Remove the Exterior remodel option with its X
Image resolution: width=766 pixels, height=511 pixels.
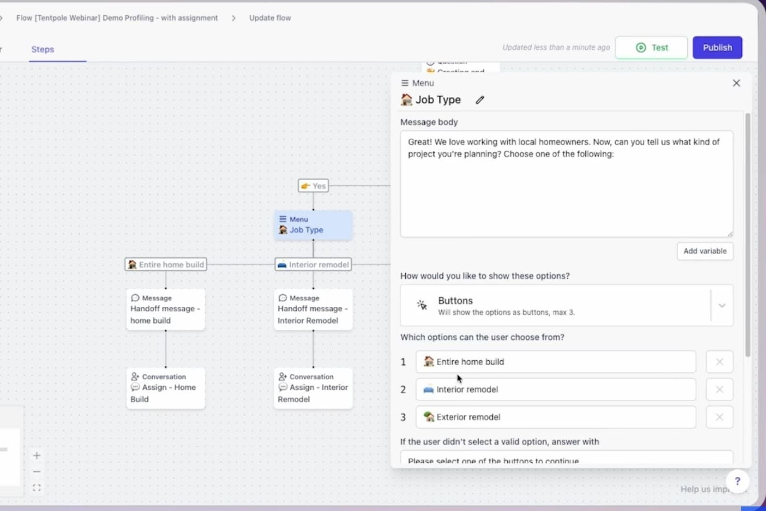tap(719, 417)
